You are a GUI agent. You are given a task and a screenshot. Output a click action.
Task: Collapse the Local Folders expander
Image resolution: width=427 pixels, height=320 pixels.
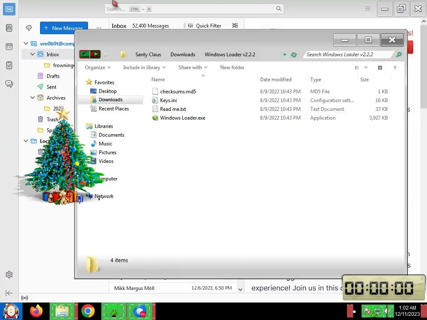point(26,141)
